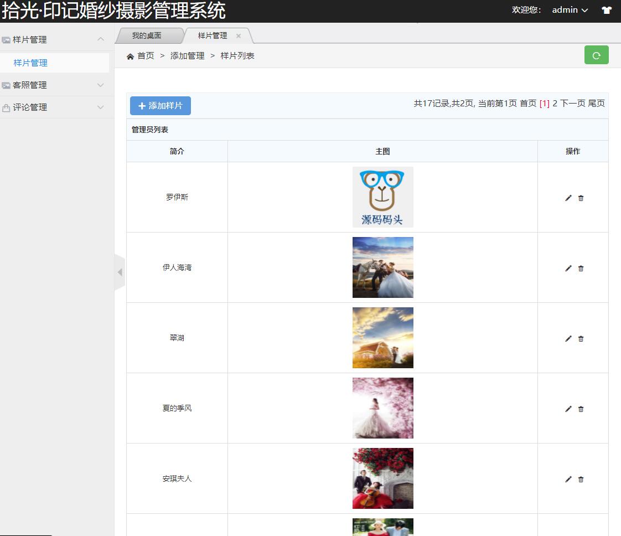Open the 源码码头 monkey thumbnail
Image resolution: width=621 pixels, height=536 pixels.
click(383, 197)
